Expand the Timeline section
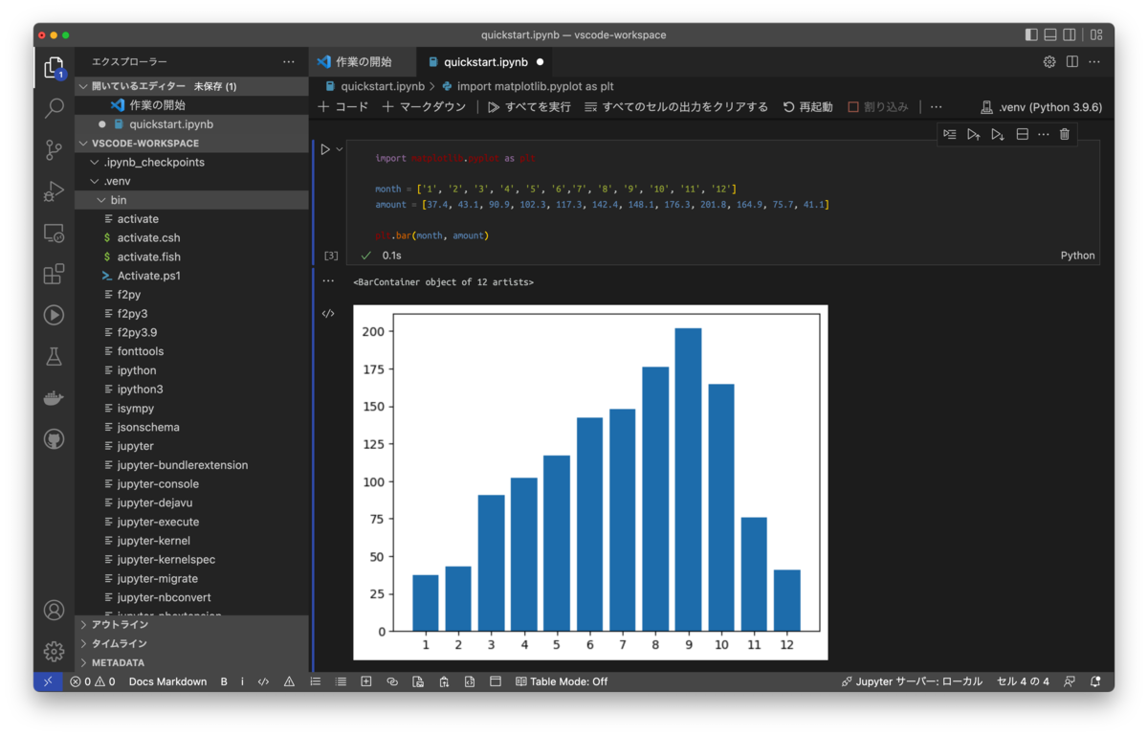 (191, 643)
